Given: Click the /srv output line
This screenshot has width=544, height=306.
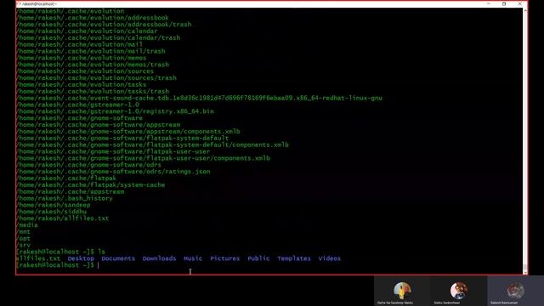Looking at the screenshot, I should [23, 246].
